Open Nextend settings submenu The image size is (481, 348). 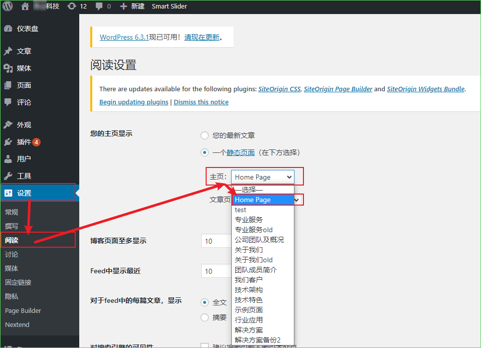tap(17, 325)
